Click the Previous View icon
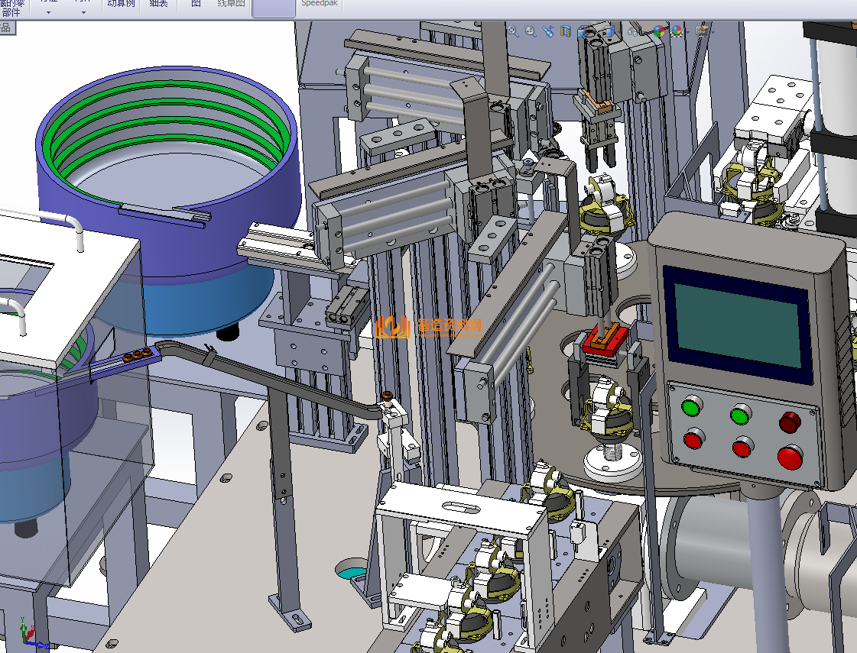Image resolution: width=857 pixels, height=653 pixels. (548, 31)
